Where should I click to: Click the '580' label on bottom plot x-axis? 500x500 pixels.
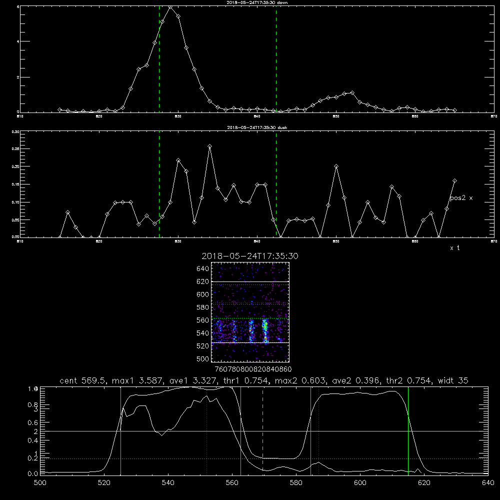296,483
